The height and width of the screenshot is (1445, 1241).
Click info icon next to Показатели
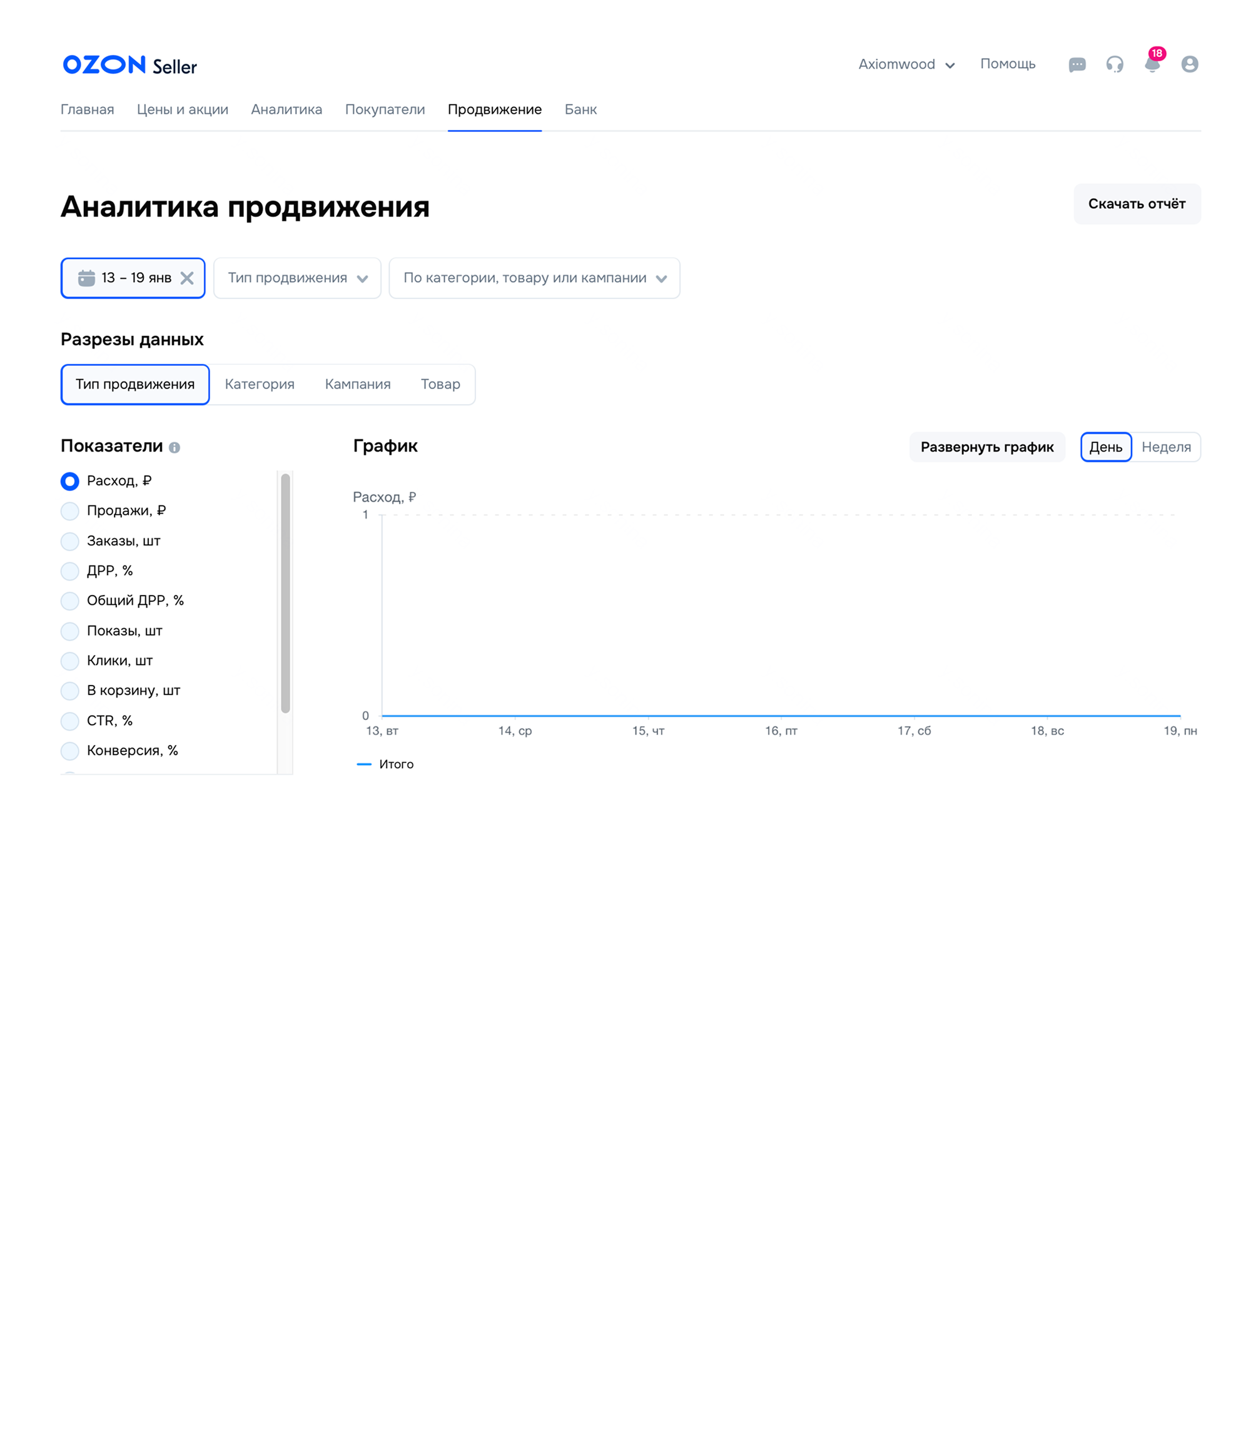[175, 448]
